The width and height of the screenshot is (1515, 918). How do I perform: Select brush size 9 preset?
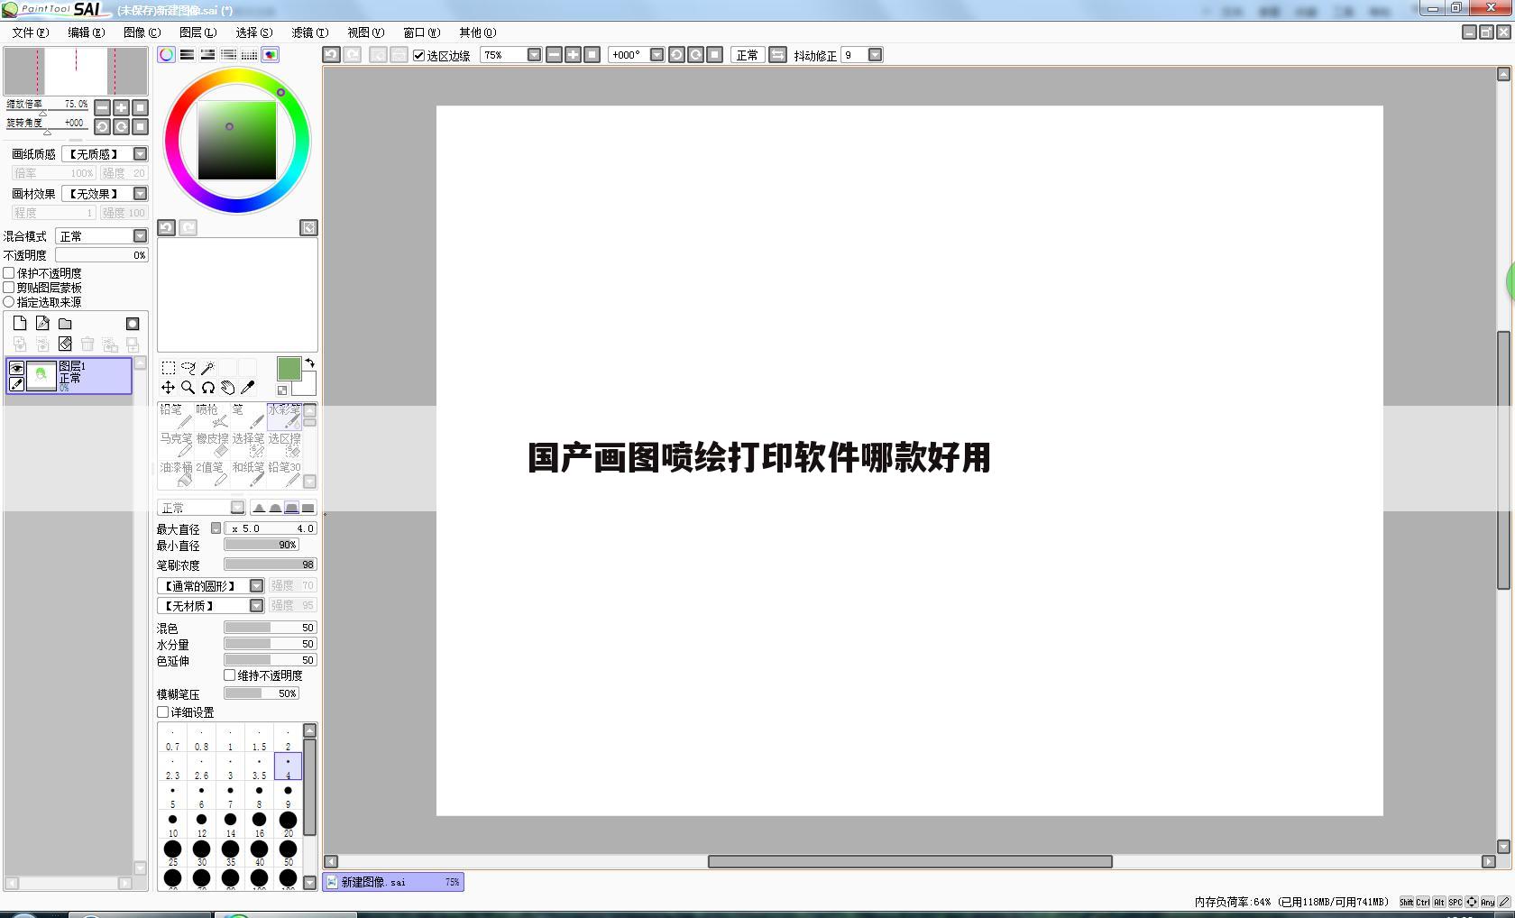click(288, 795)
